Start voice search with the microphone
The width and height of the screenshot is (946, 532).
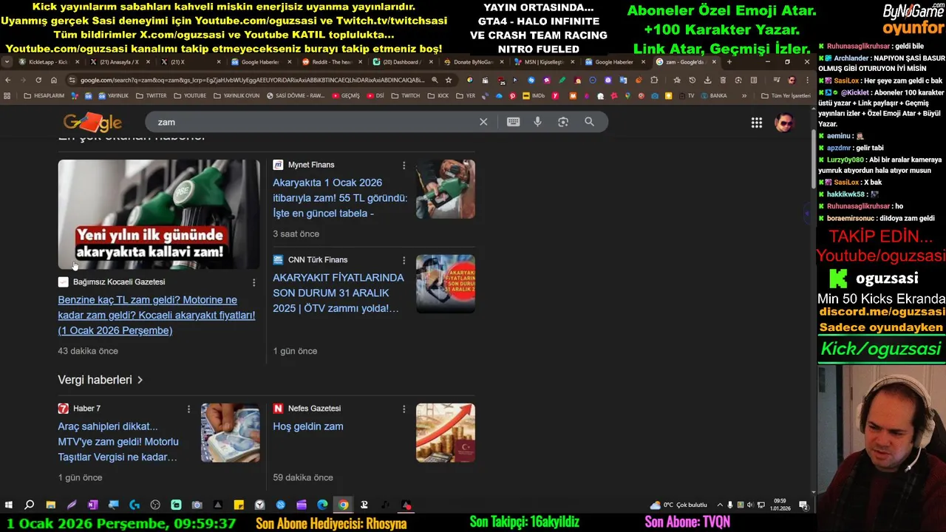coord(537,122)
